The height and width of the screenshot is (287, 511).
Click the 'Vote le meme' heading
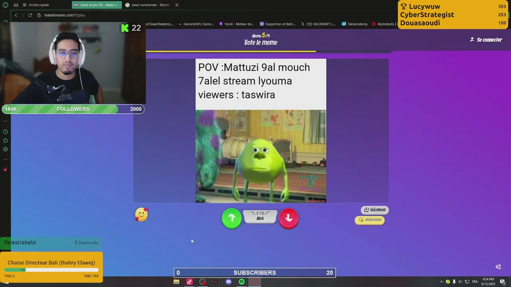tap(261, 43)
